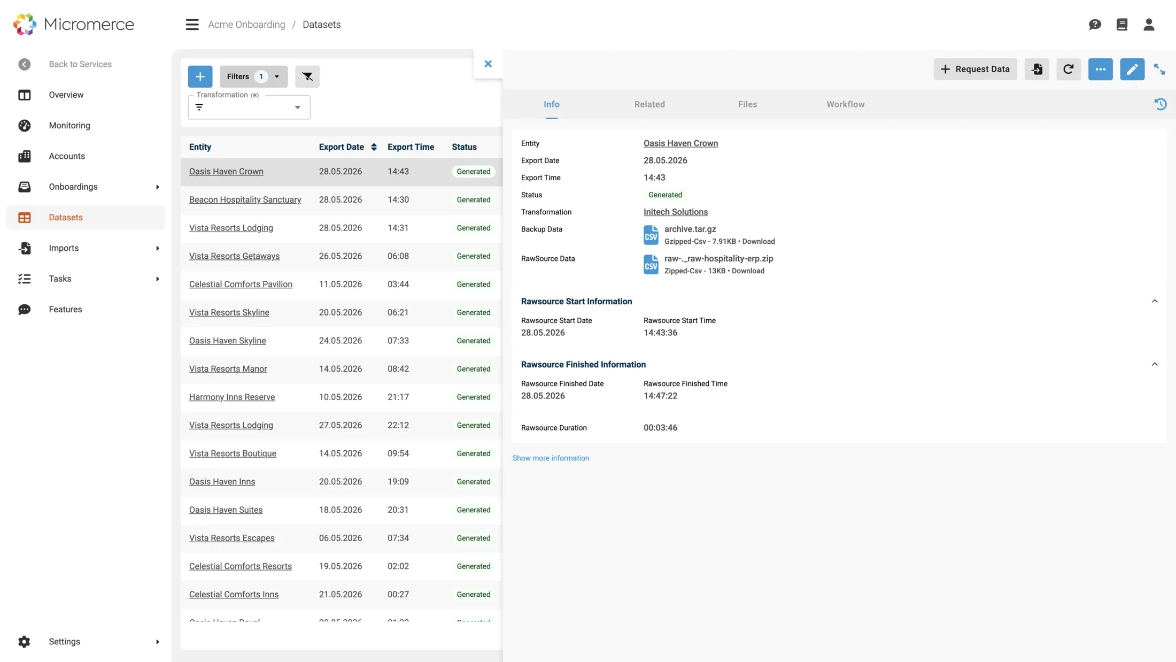Download the archive.tar.gz backup file
This screenshot has height=662, width=1176.
click(x=758, y=242)
